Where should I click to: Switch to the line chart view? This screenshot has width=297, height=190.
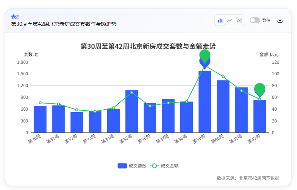(x=230, y=20)
